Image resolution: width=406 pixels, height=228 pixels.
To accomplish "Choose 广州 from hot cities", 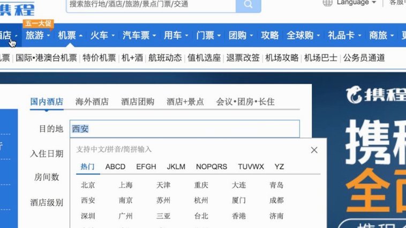I will tap(125, 216).
